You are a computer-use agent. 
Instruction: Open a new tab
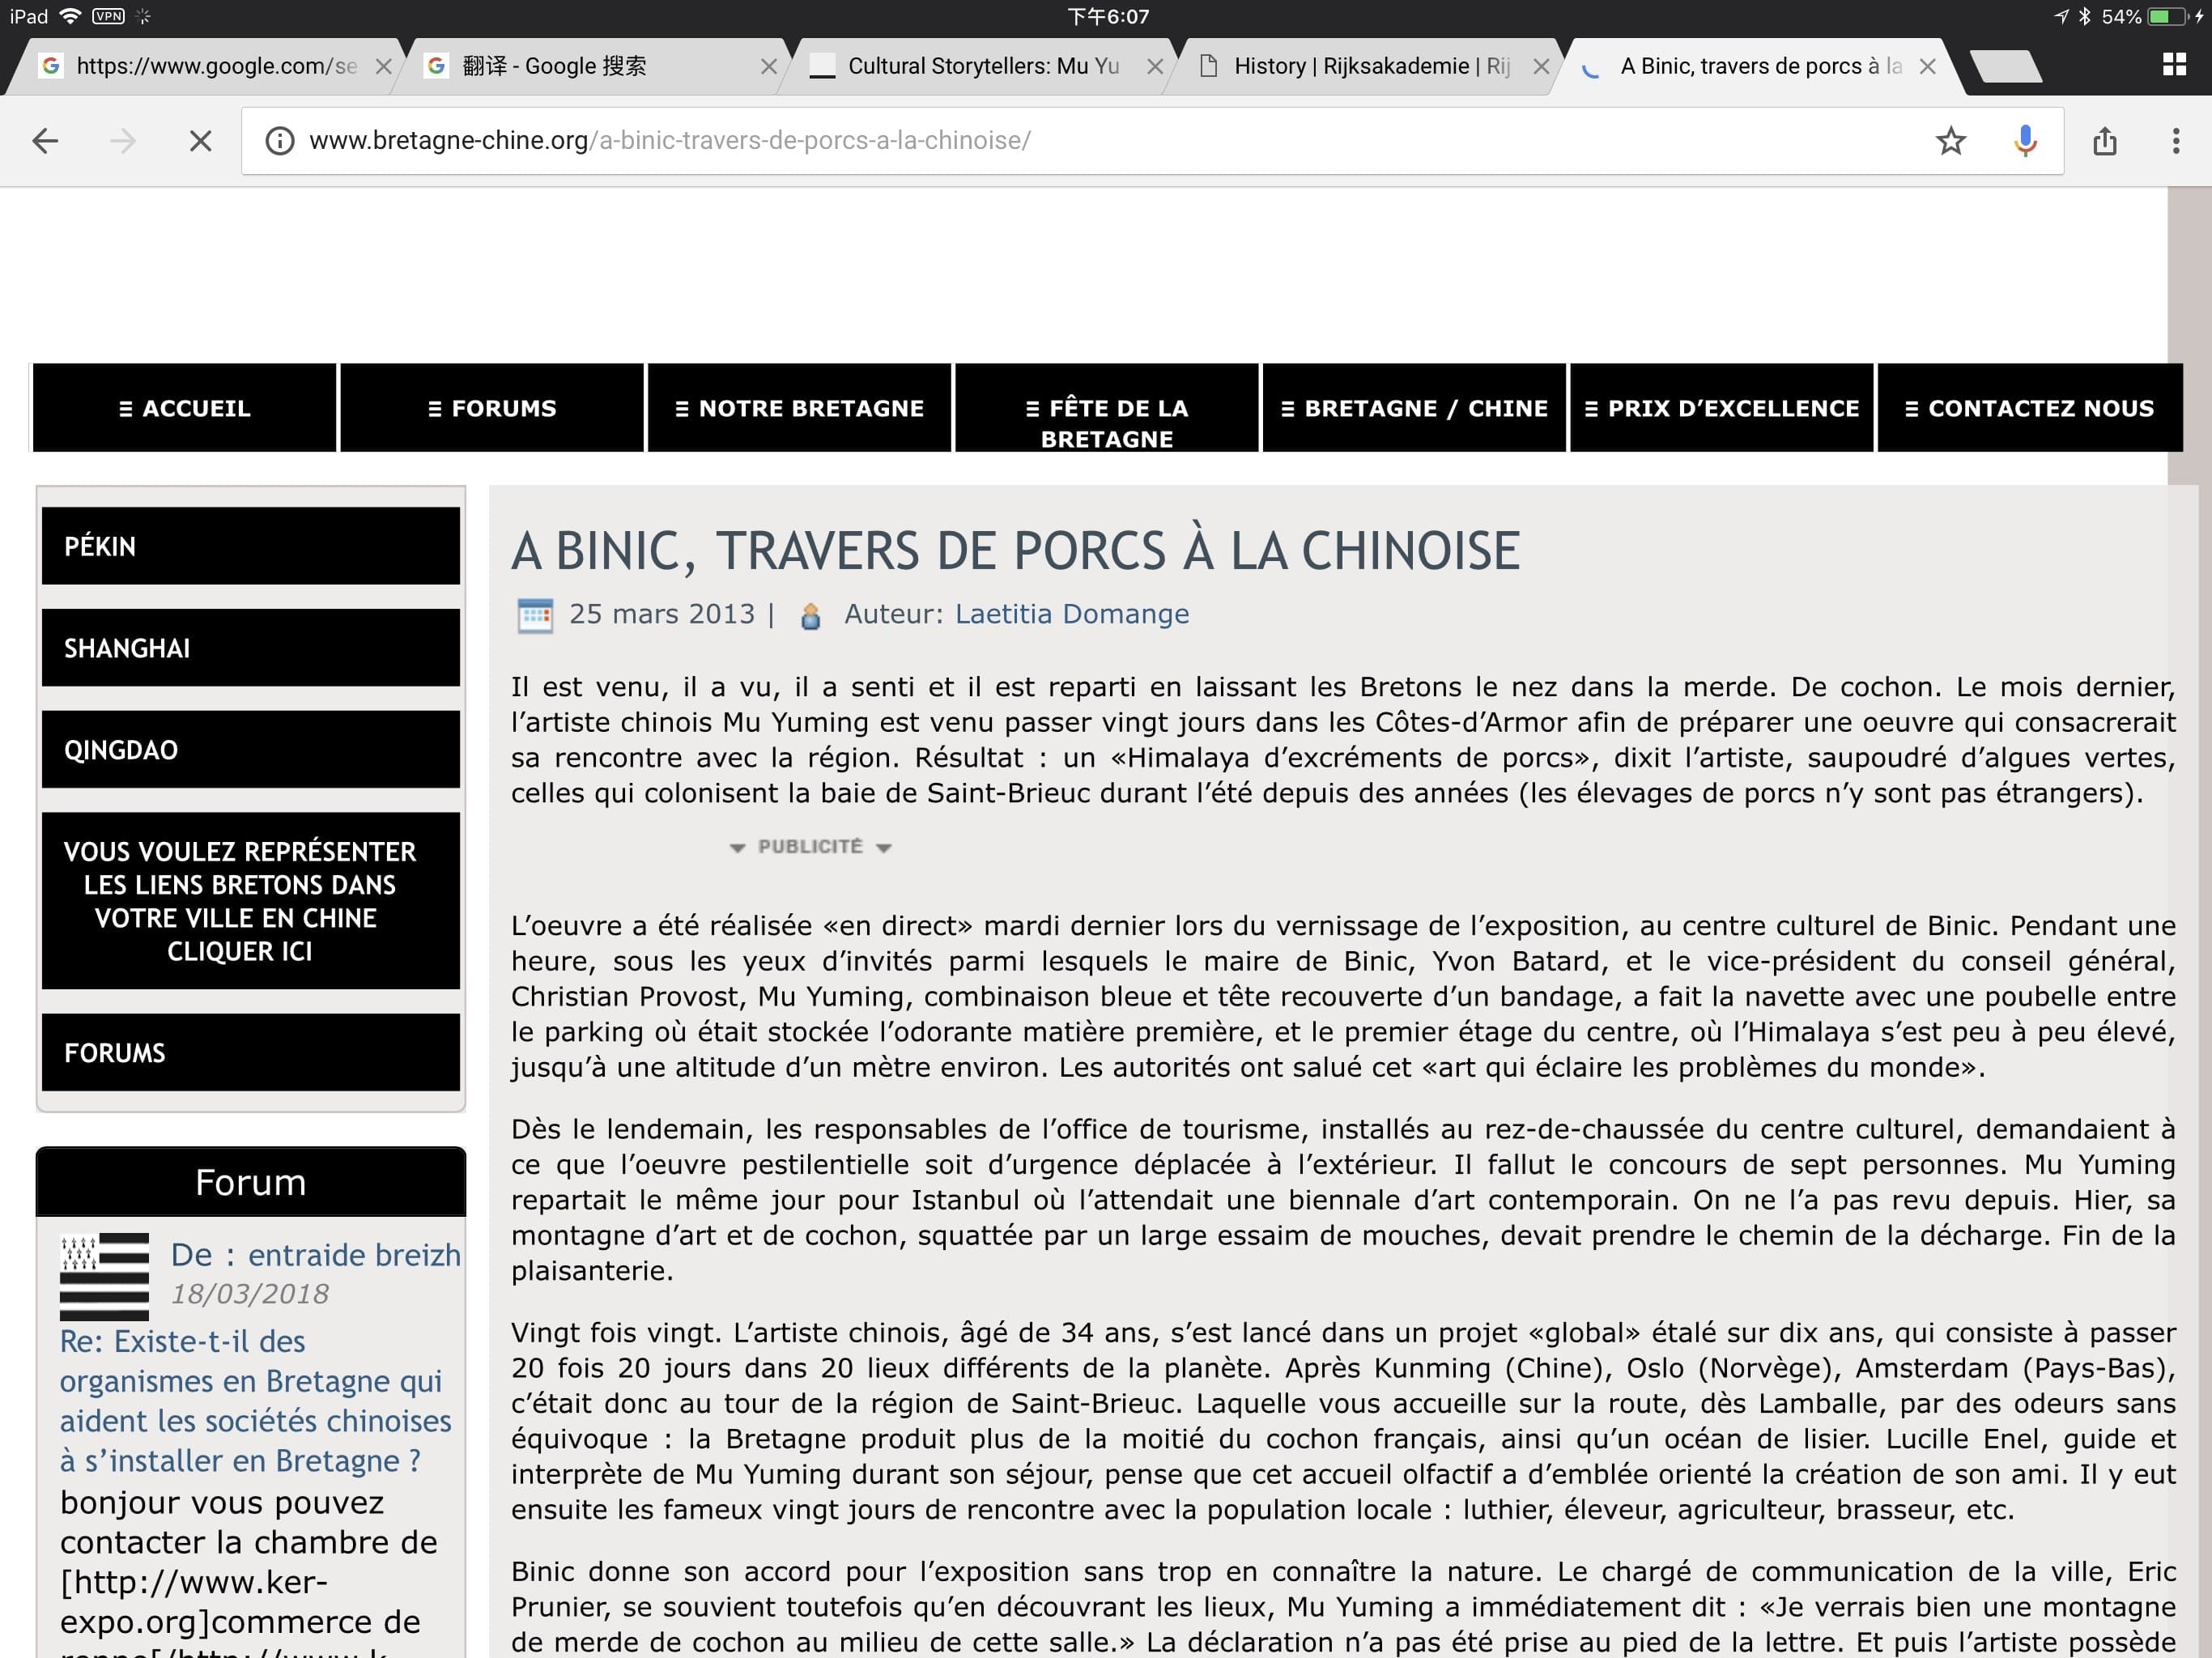coord(2005,67)
